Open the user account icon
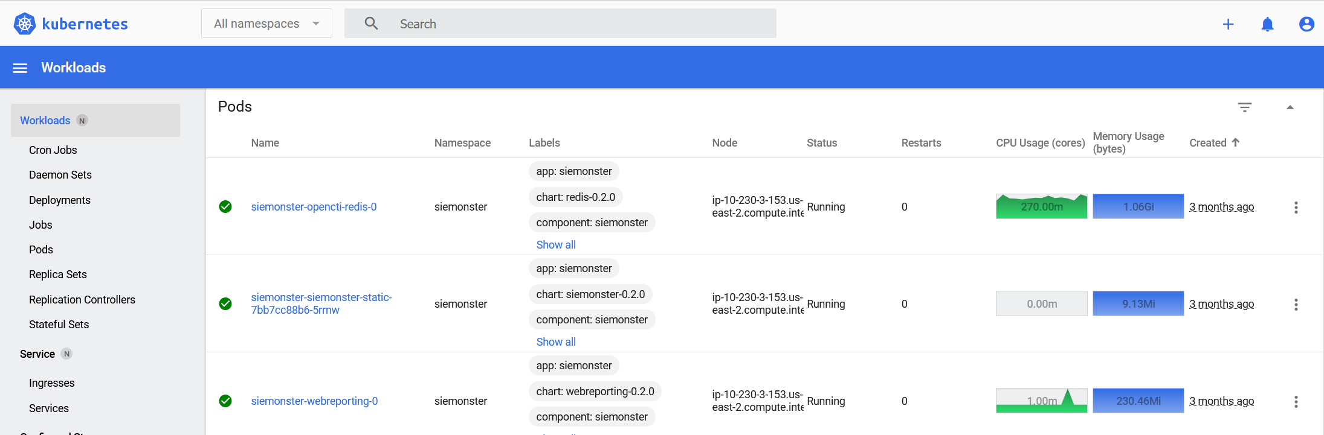 coord(1306,24)
